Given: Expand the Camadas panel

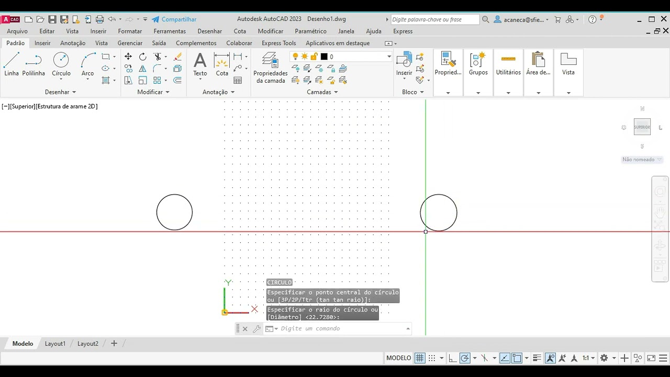Looking at the screenshot, I should 322,92.
